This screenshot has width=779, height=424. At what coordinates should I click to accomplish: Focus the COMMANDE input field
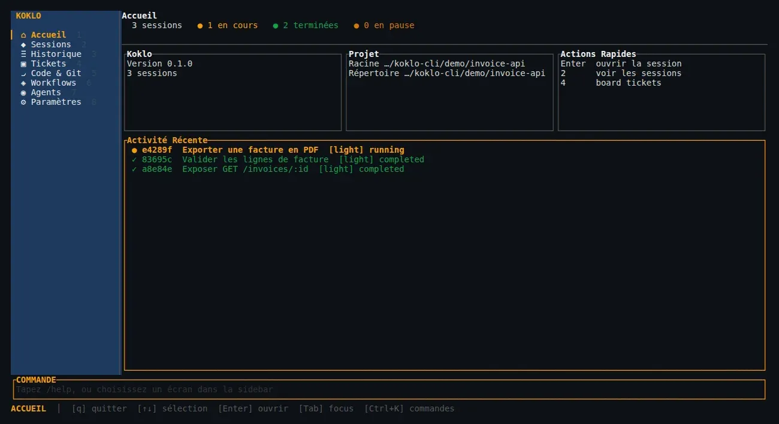pyautogui.click(x=389, y=390)
